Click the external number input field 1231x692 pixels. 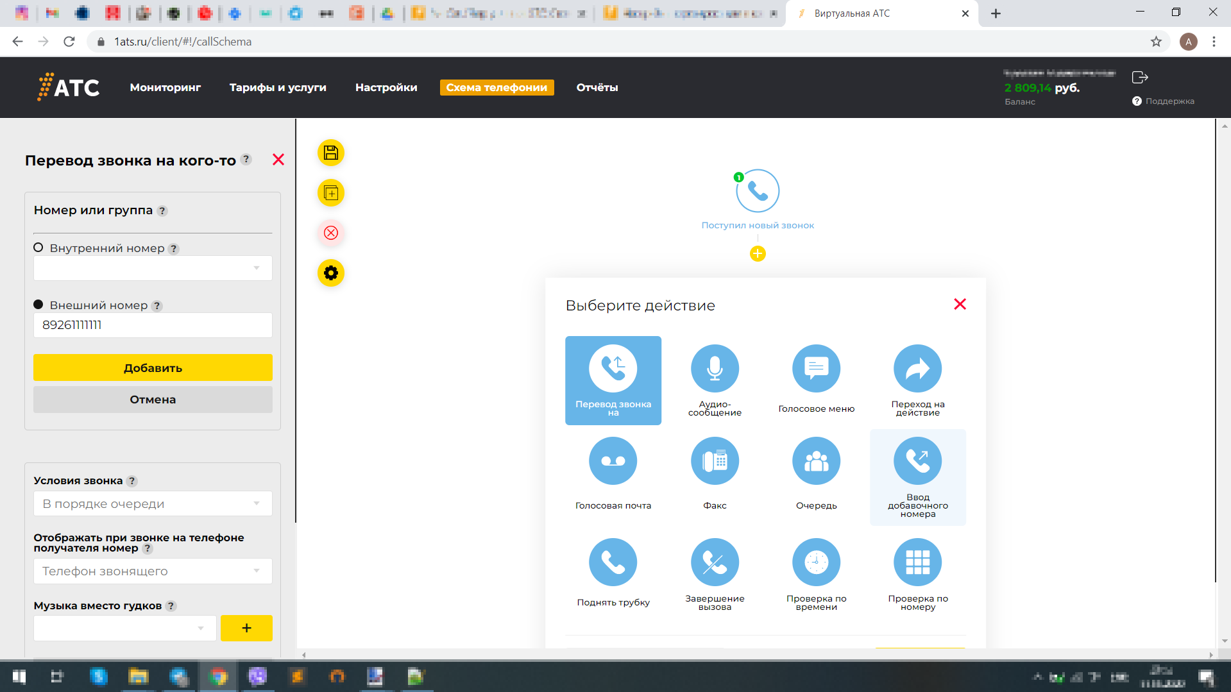[153, 325]
